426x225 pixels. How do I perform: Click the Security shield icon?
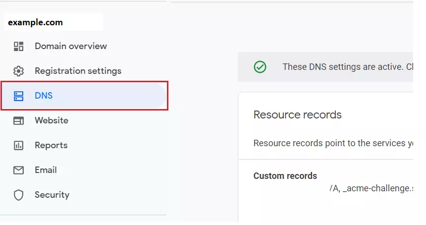click(18, 195)
